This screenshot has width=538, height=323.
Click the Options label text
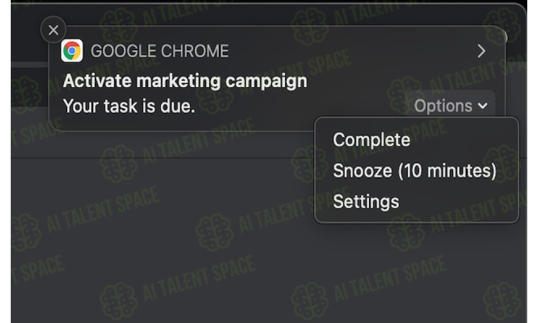point(443,106)
